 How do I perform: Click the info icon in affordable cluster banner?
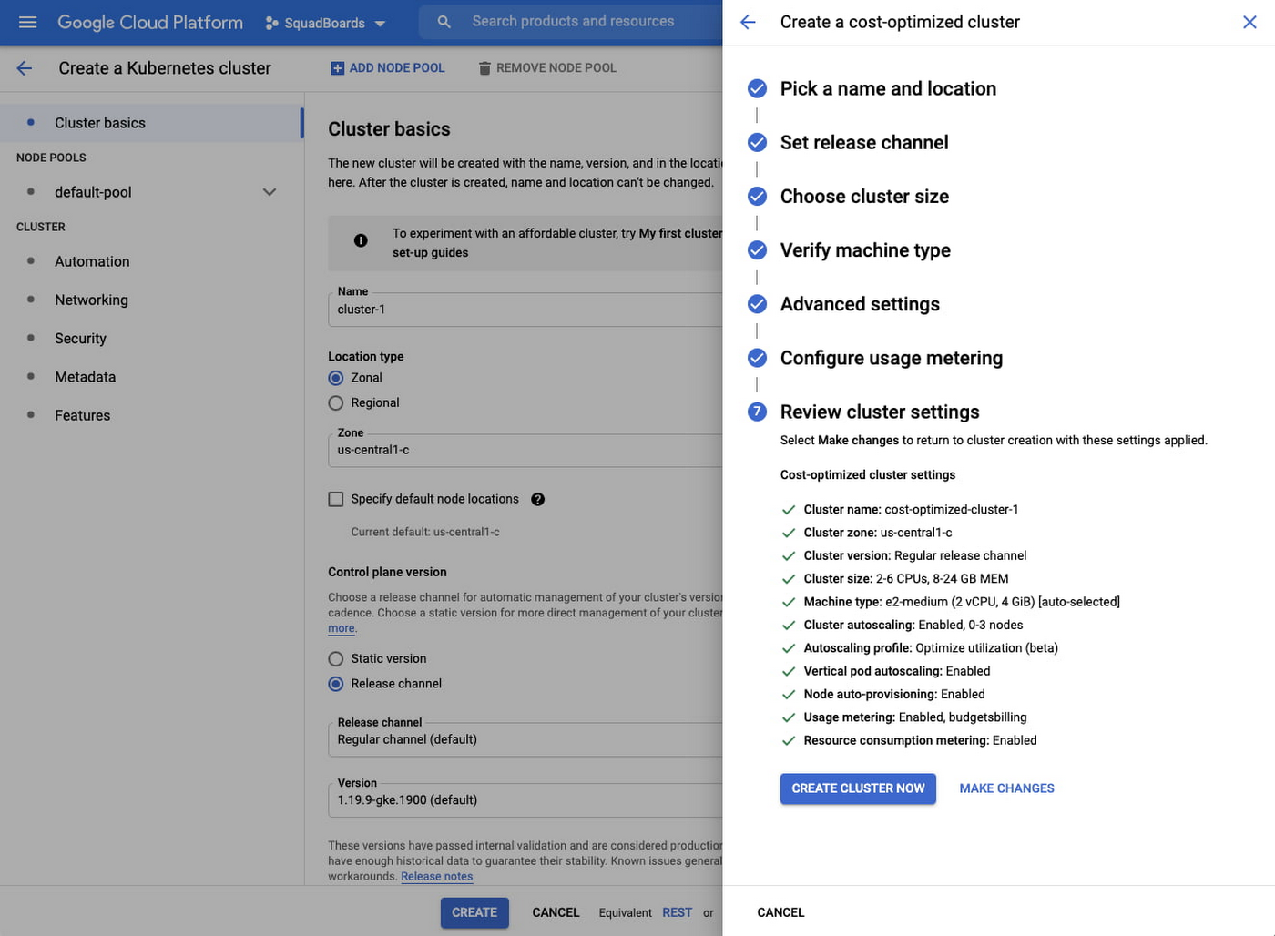361,240
